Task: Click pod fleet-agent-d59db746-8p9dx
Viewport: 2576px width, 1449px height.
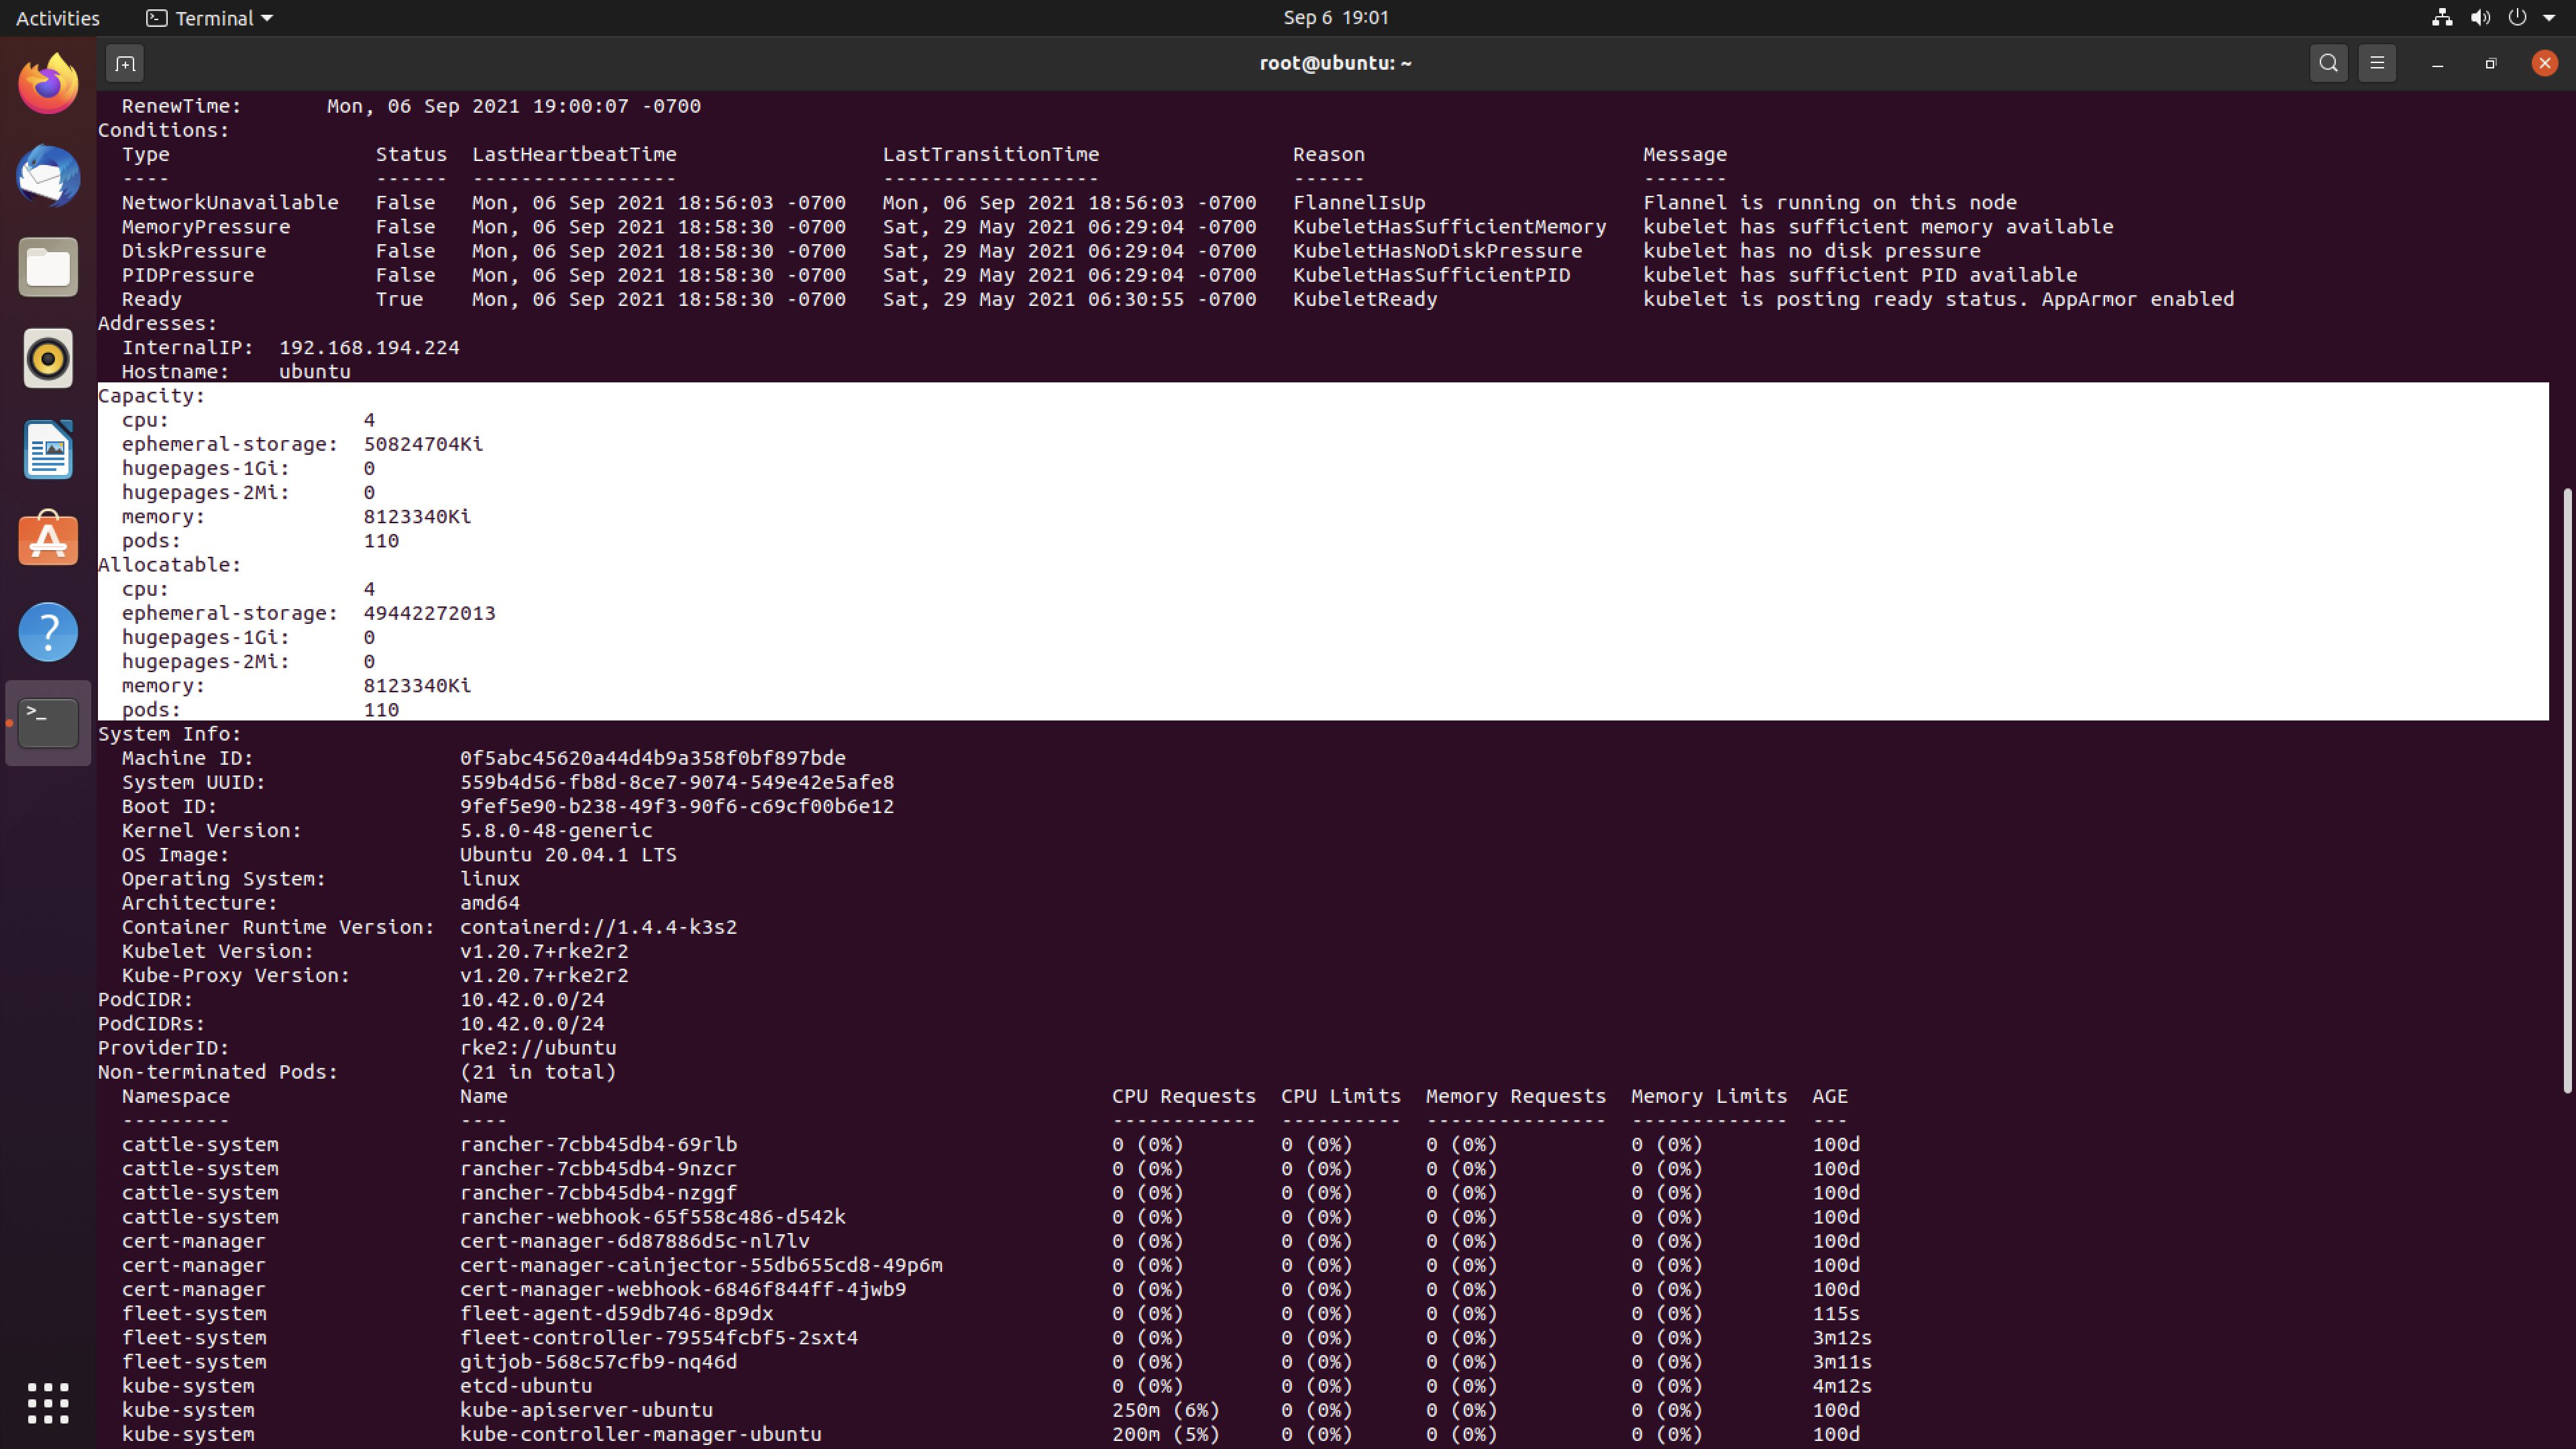Action: 616,1313
